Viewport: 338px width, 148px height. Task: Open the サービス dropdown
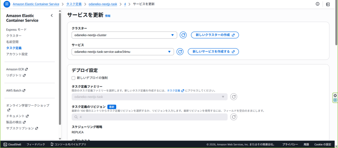(x=122, y=52)
